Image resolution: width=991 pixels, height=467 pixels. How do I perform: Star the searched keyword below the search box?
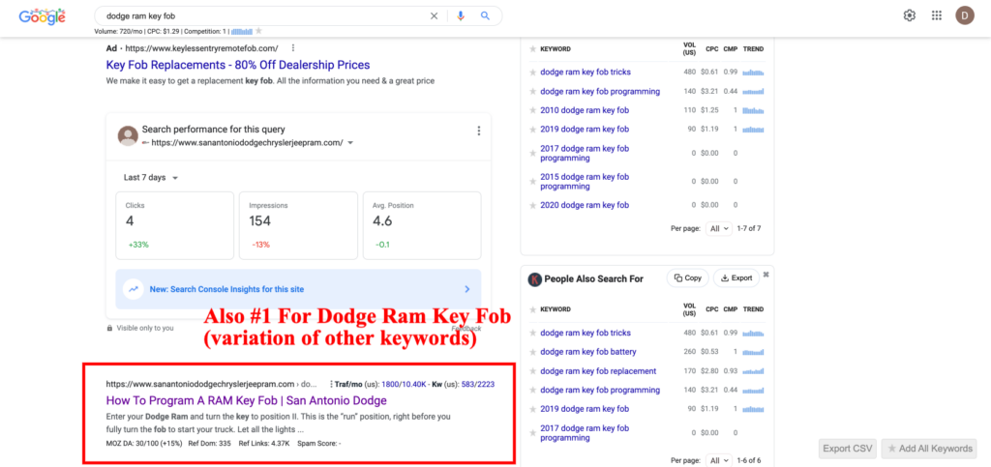point(258,31)
